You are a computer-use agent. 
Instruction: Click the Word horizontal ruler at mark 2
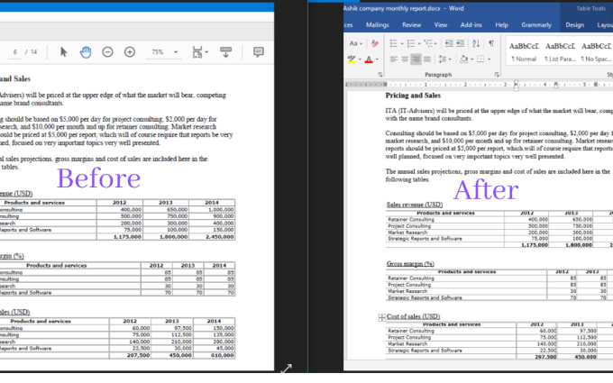(x=465, y=85)
